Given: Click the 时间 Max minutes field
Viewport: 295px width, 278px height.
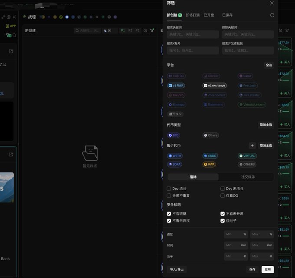Looking at the screenshot, I should pos(262,245).
